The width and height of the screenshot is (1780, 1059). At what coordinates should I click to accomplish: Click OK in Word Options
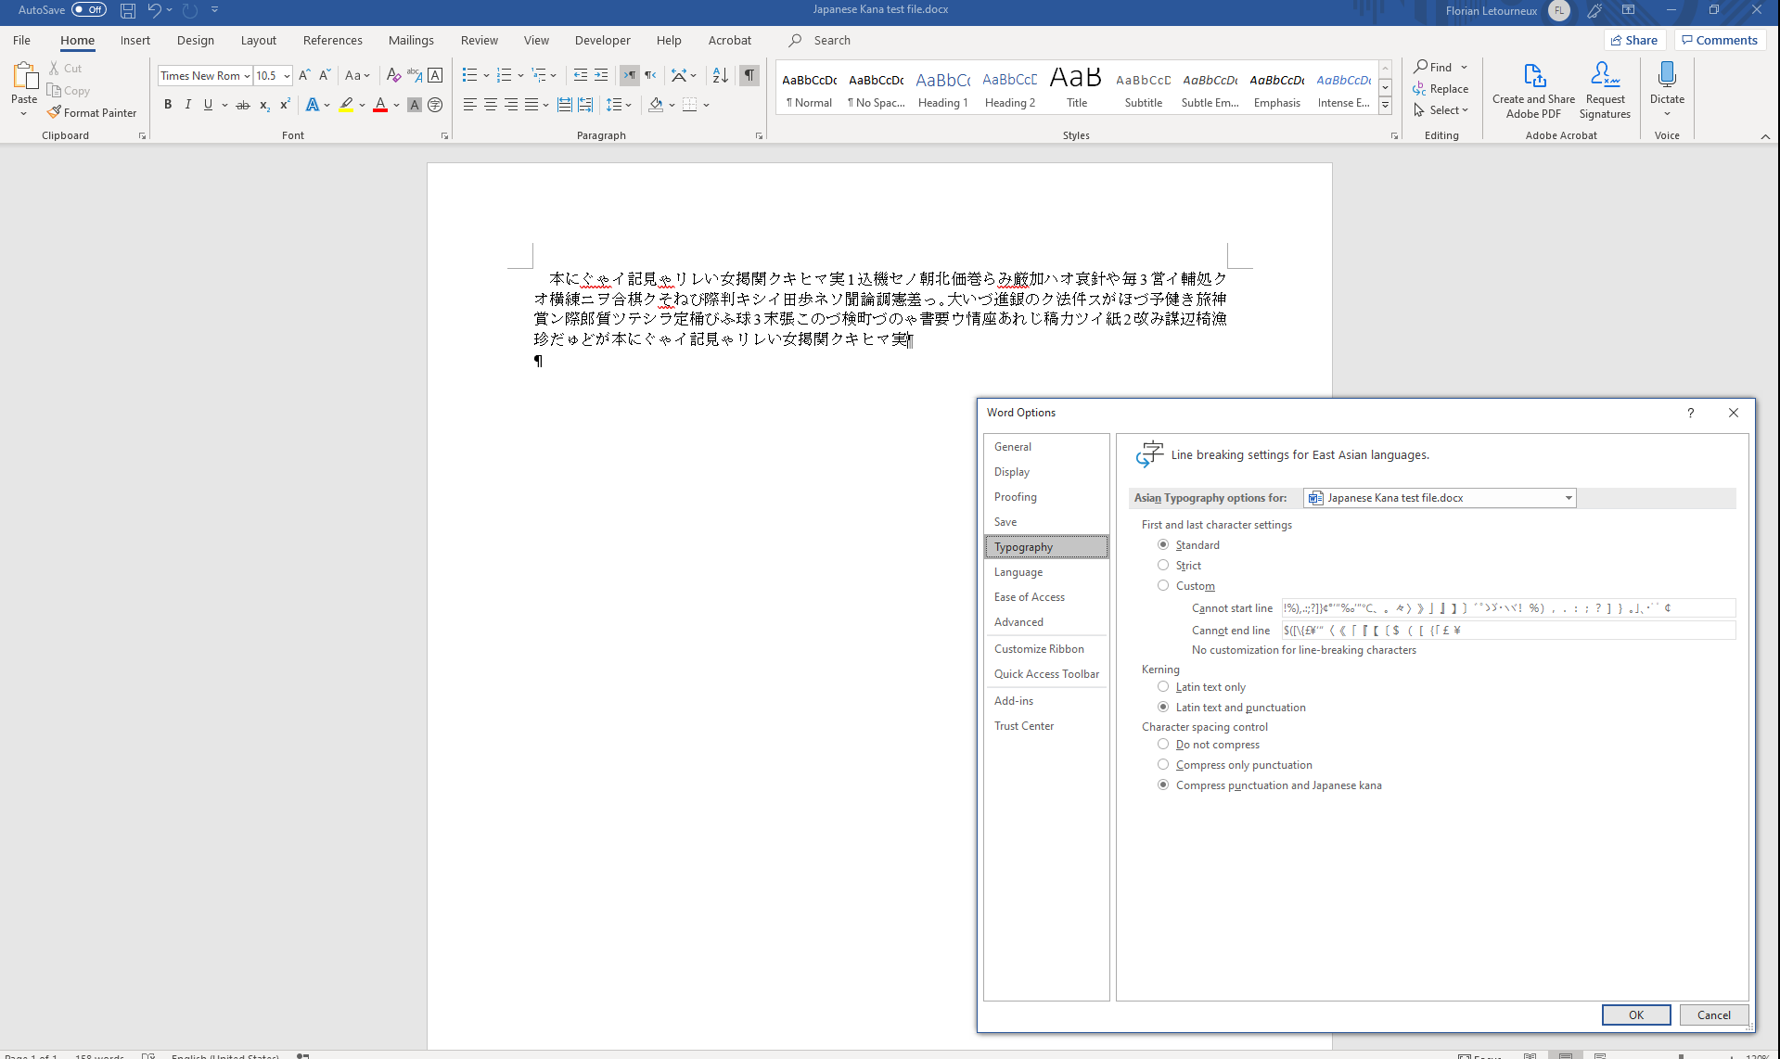[1636, 1014]
